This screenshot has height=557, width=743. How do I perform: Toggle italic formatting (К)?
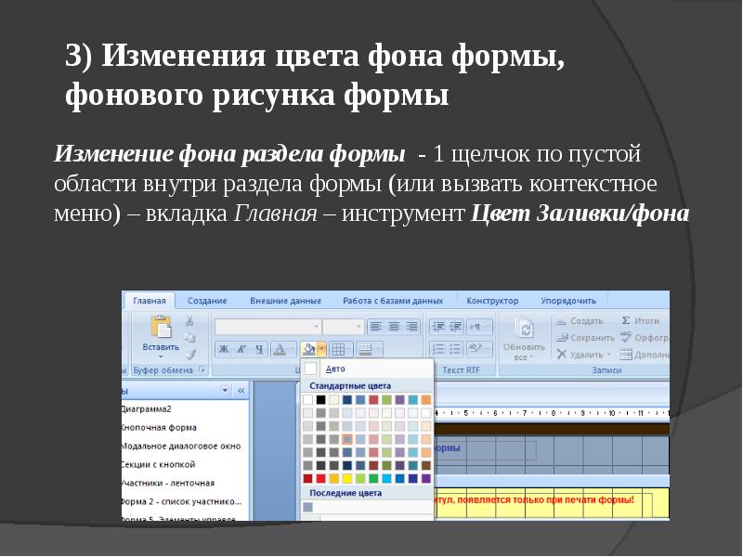tap(240, 350)
